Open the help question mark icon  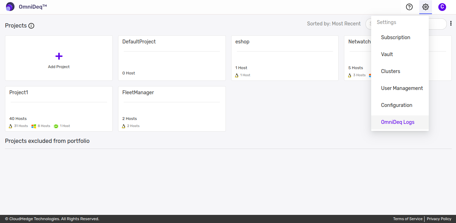coord(409,7)
